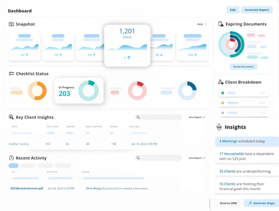The width and height of the screenshot is (279, 211).
Task: Click the Key Client Insights search field
Action: tap(158, 117)
